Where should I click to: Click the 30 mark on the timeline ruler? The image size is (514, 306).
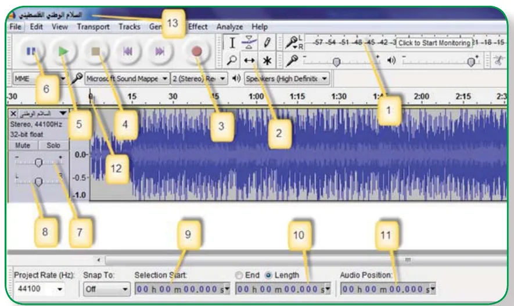point(172,97)
